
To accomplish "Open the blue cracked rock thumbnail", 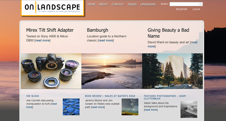I will [x=71, y=107].
